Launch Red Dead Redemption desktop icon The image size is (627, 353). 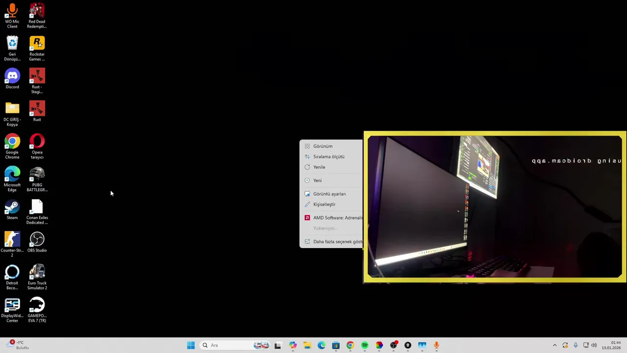click(37, 16)
